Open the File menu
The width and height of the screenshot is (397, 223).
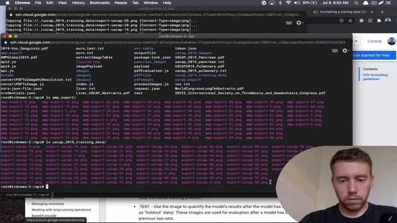pos(38,2)
